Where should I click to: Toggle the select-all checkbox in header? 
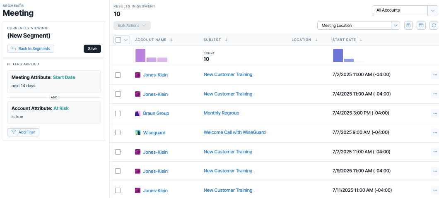118,40
